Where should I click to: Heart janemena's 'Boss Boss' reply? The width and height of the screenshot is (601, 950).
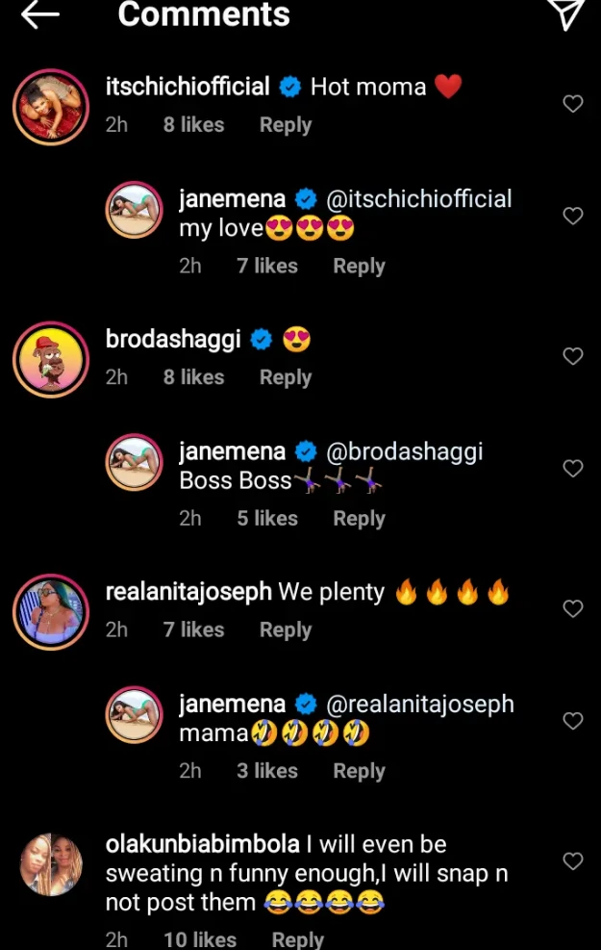click(x=572, y=469)
